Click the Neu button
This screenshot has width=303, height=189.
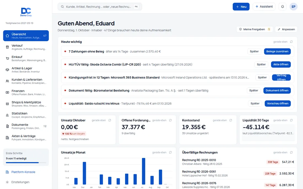[x=241, y=7]
